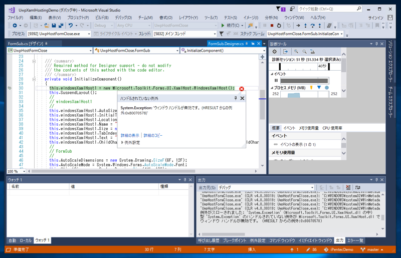This screenshot has width=401, height=258.
Task: Stop debugging with red square icon
Action: click(272, 26)
